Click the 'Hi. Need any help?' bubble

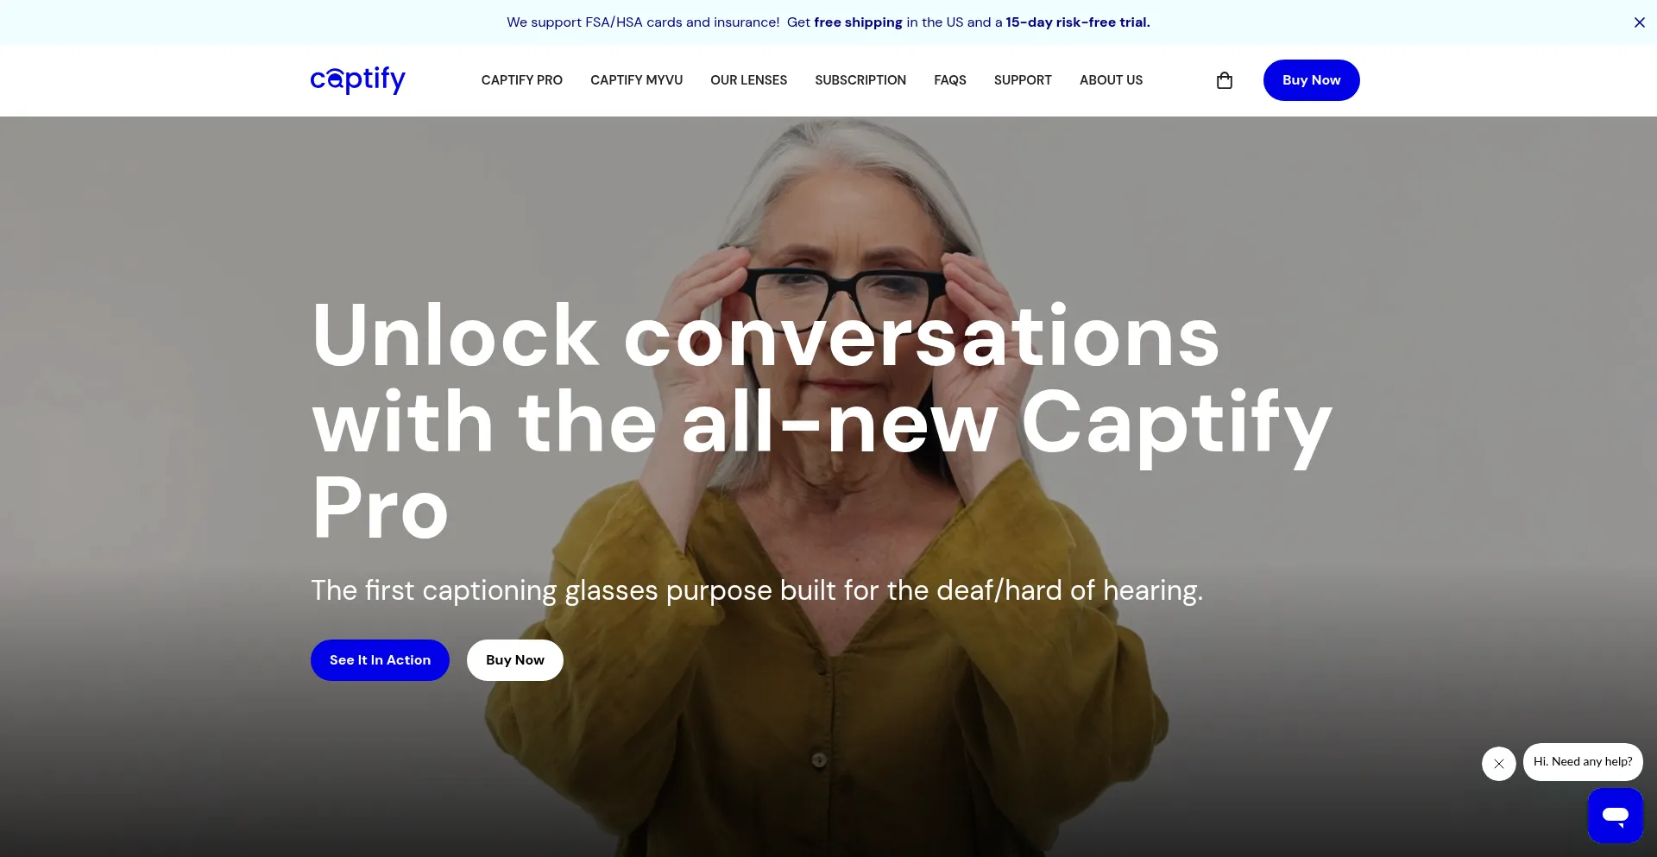[x=1583, y=762]
